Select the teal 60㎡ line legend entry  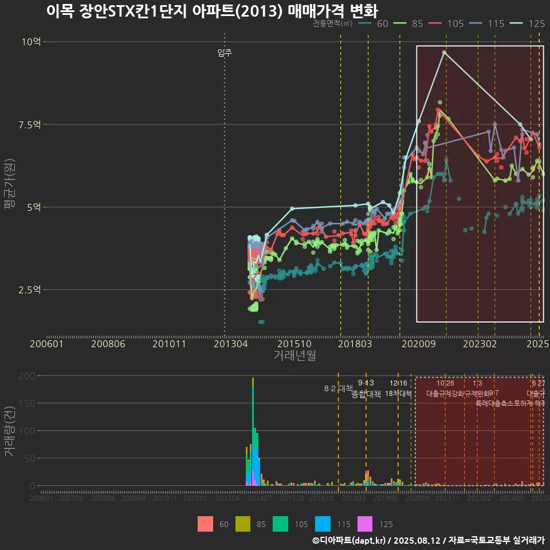pyautogui.click(x=373, y=23)
